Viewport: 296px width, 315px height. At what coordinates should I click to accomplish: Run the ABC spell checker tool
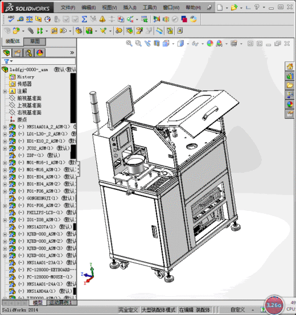click(11, 19)
